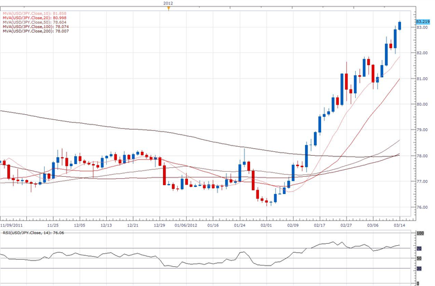
Task: Click the 03/14 date label
Action: [x=398, y=225]
